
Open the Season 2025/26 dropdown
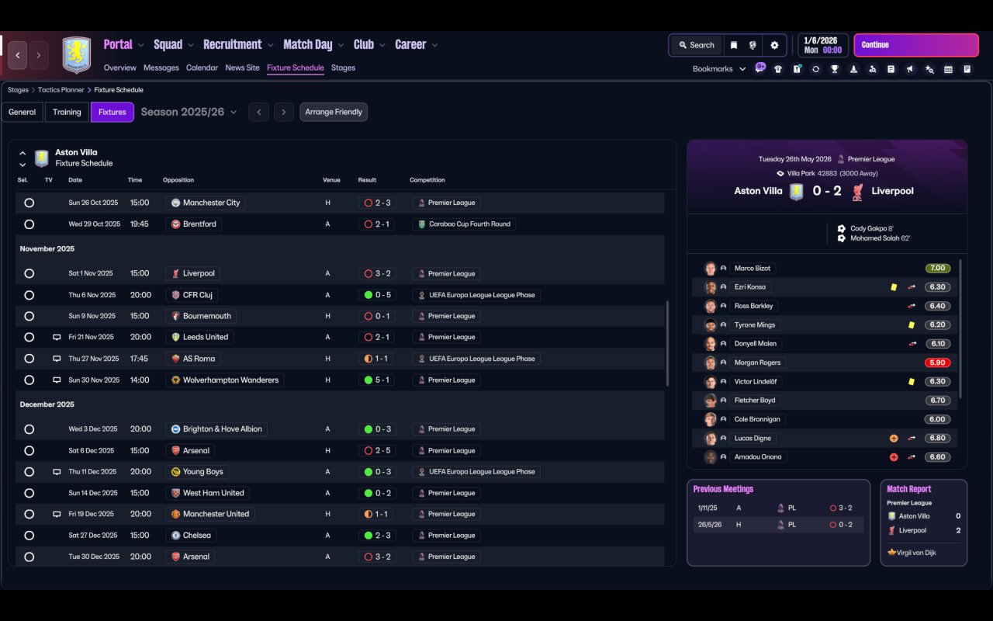tap(189, 112)
